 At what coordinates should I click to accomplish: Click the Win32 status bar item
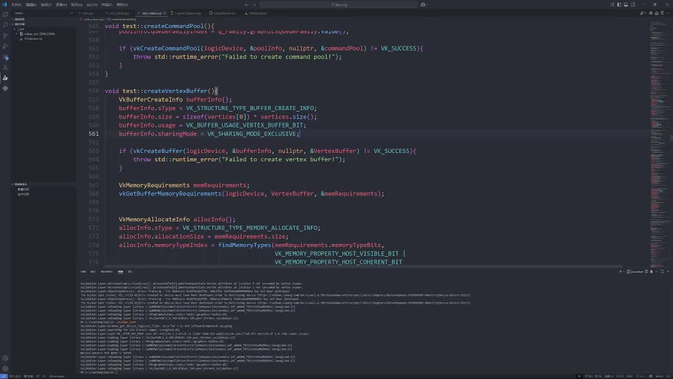(x=659, y=376)
